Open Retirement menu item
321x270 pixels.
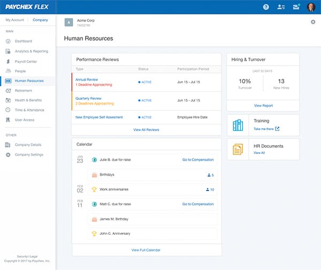coord(24,91)
